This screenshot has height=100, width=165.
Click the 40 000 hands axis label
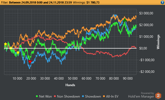coord(59,79)
